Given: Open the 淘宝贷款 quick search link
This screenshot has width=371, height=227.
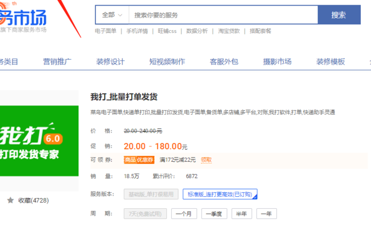Looking at the screenshot, I should pos(229,31).
